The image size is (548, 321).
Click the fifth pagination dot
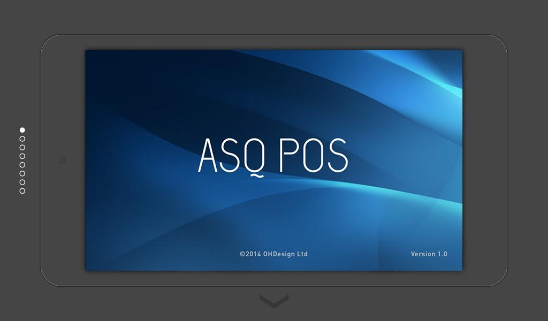(21, 164)
